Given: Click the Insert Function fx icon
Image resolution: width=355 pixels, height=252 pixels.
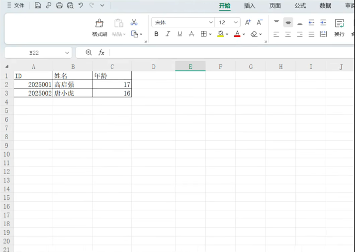Looking at the screenshot, I should tap(101, 53).
